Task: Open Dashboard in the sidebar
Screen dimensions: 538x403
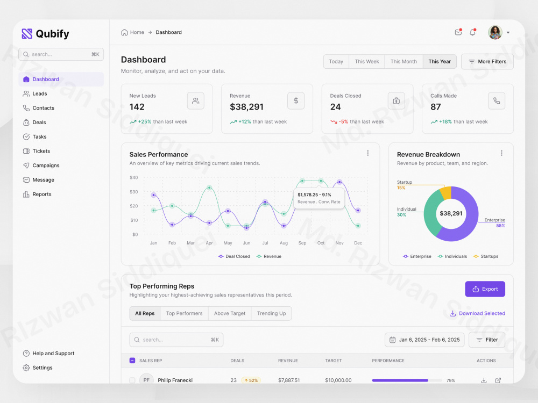Action: click(x=61, y=79)
